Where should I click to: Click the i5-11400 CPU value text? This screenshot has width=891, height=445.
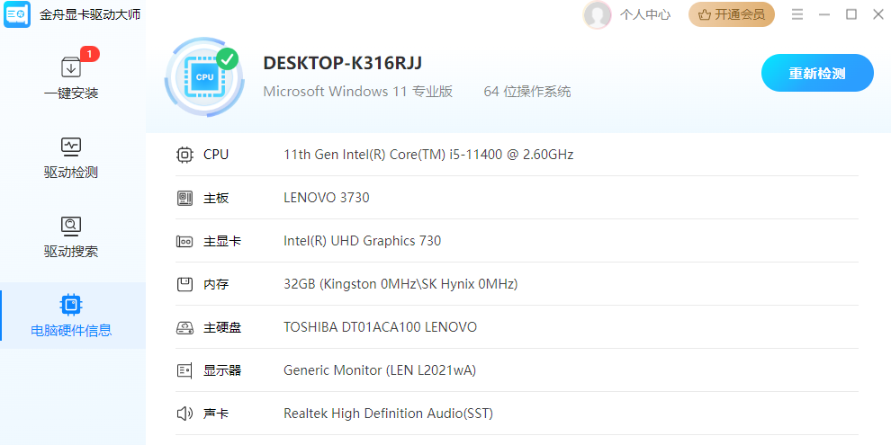pos(428,155)
